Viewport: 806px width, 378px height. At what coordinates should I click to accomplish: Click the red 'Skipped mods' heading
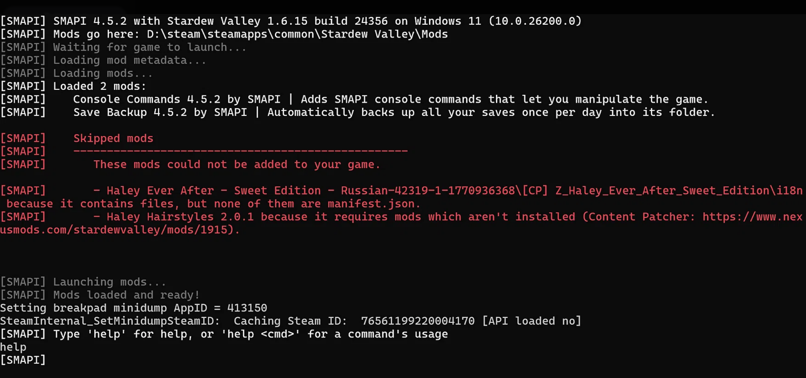pyautogui.click(x=113, y=138)
